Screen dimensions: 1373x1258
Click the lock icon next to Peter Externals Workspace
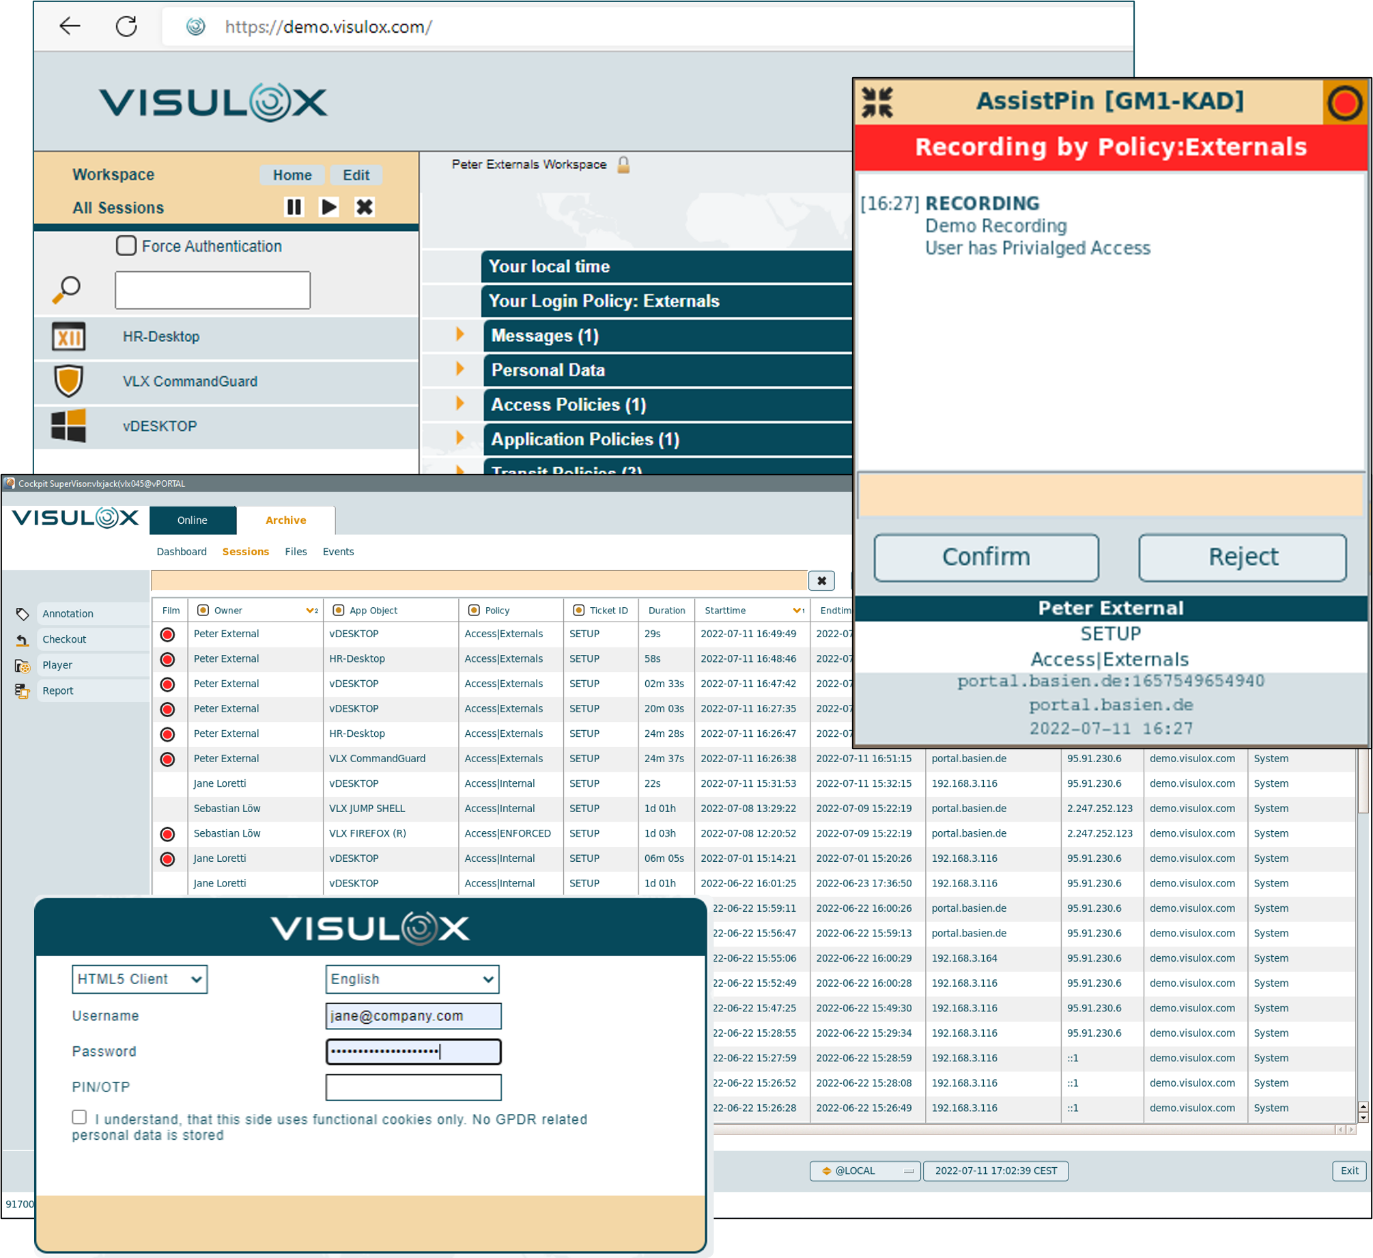pos(623,165)
